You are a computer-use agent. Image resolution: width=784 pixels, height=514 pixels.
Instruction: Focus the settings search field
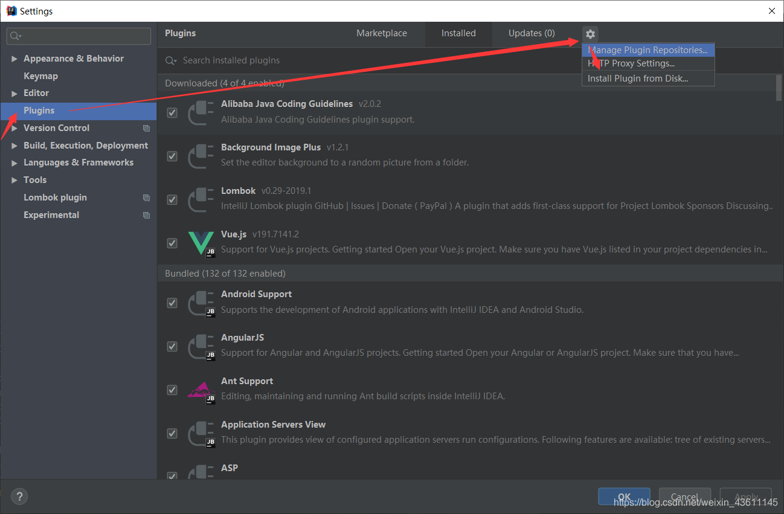click(79, 36)
